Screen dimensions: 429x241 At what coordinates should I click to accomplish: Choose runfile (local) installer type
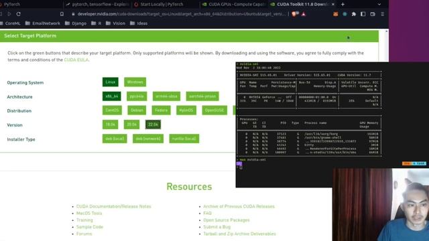click(184, 139)
